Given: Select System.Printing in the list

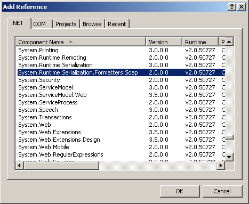Looking at the screenshot, I should pos(121,50).
